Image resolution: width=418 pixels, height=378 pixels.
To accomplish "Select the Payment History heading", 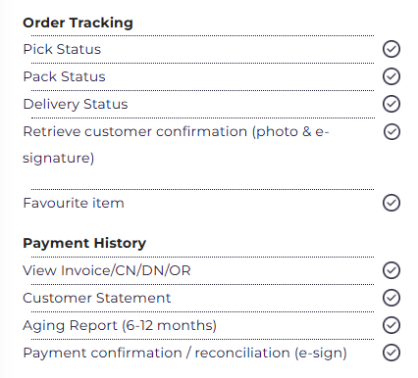I will coord(84,243).
